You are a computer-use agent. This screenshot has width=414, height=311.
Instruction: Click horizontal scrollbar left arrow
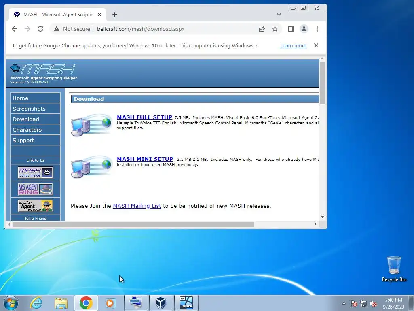click(9, 224)
